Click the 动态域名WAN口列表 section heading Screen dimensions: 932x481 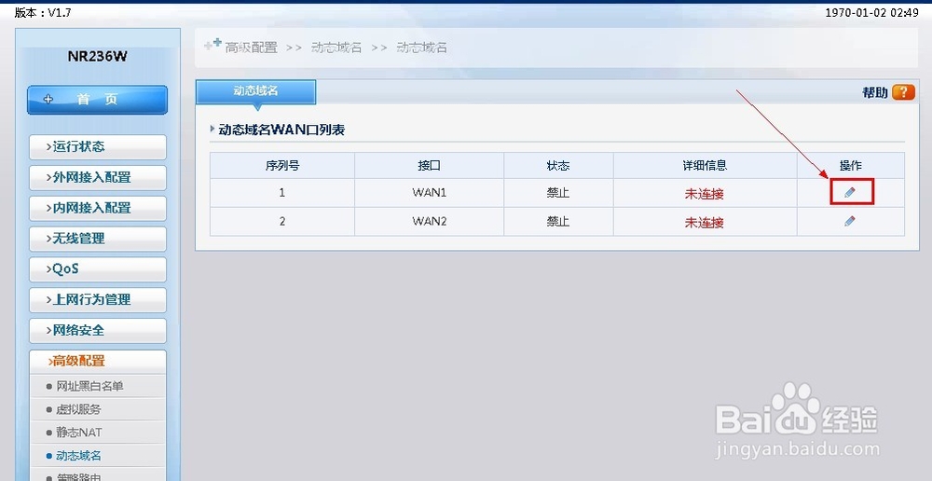(x=281, y=130)
